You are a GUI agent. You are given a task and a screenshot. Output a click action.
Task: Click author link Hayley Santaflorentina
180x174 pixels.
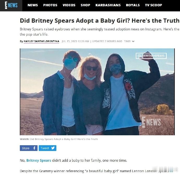41,41
